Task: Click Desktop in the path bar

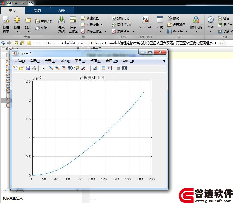Action: click(96, 43)
